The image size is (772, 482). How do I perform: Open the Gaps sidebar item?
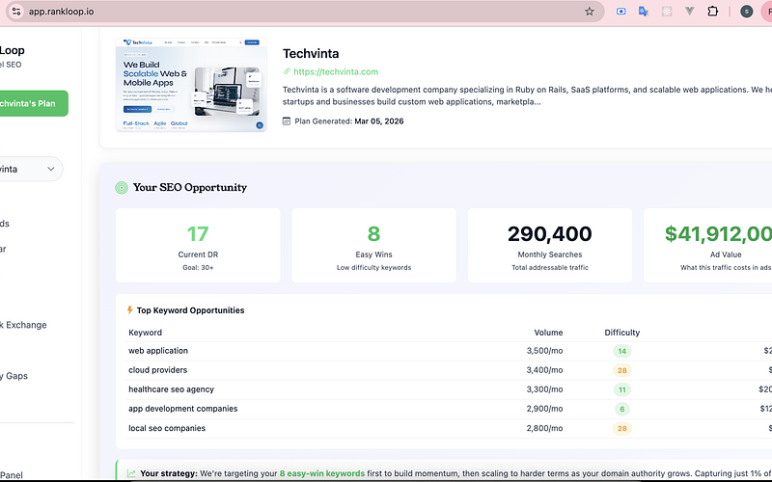click(14, 376)
